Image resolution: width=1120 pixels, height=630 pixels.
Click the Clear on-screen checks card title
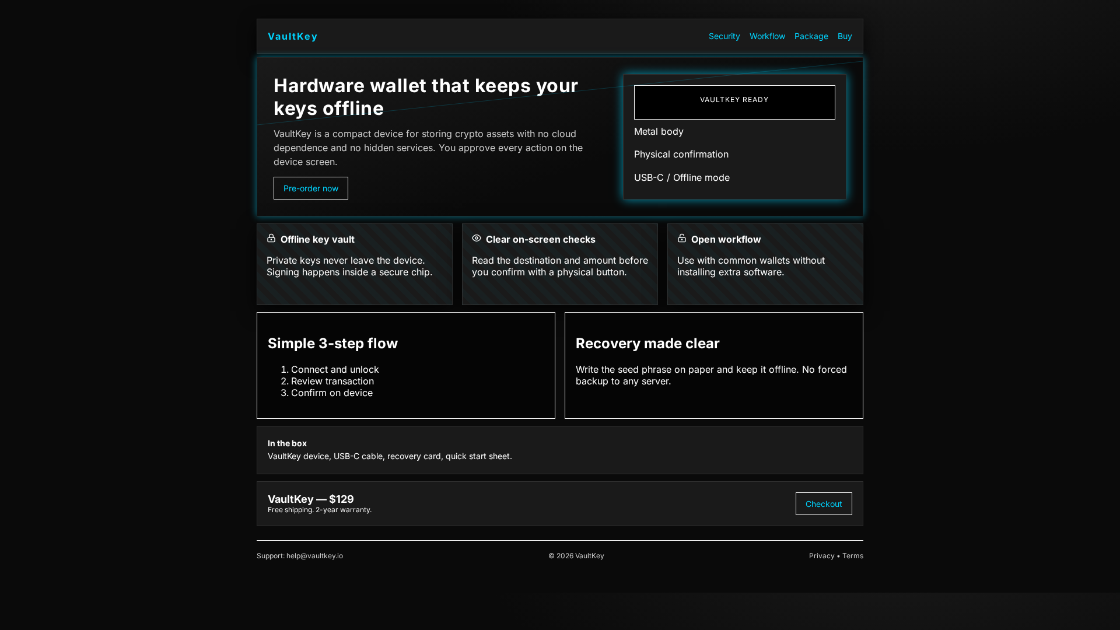pyautogui.click(x=540, y=240)
